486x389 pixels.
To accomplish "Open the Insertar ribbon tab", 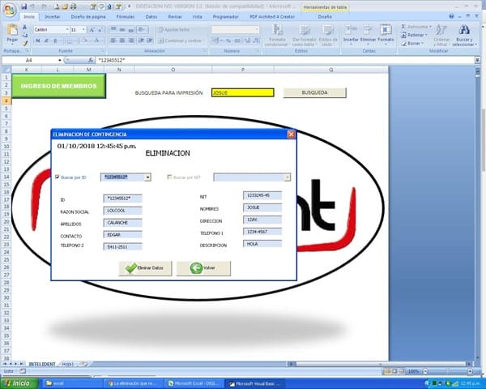I will pos(53,17).
